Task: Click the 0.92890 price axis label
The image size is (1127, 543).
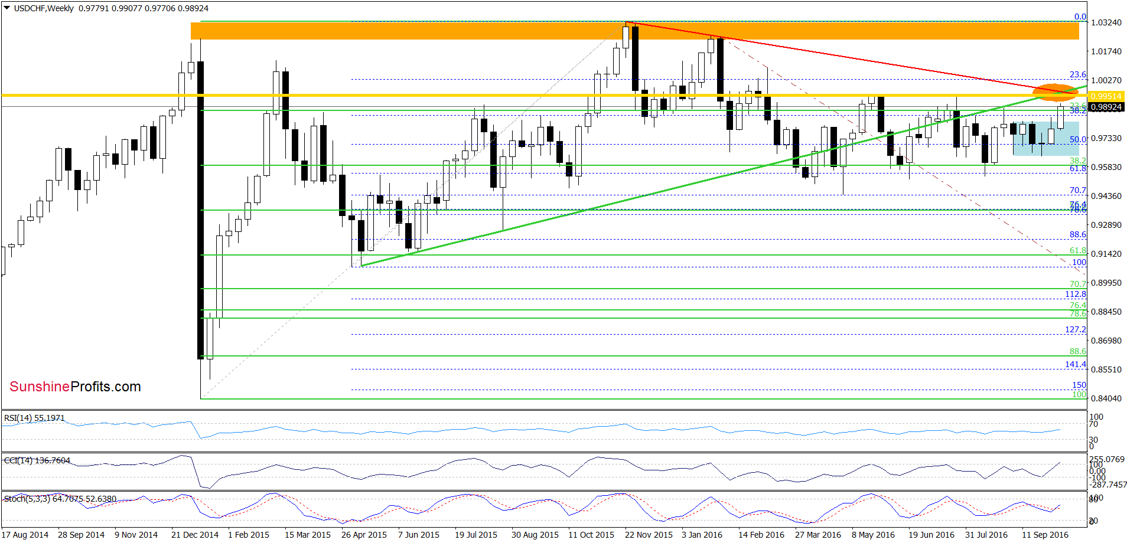Action: (1106, 225)
